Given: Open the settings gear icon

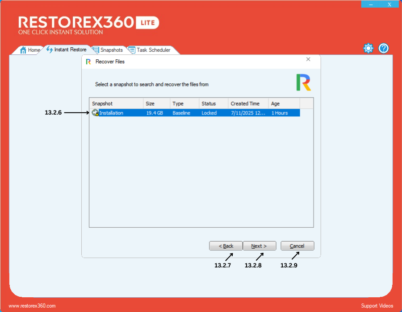Looking at the screenshot, I should point(368,49).
